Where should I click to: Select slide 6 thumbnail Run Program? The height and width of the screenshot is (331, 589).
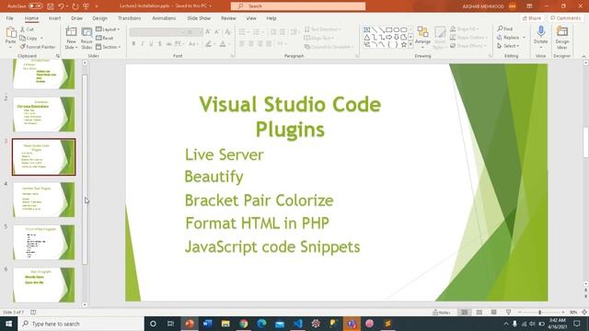(x=44, y=285)
